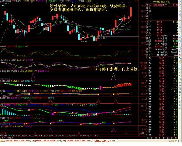Switch sub-chart to FSL indicator
182x146 pixels.
(26, 135)
